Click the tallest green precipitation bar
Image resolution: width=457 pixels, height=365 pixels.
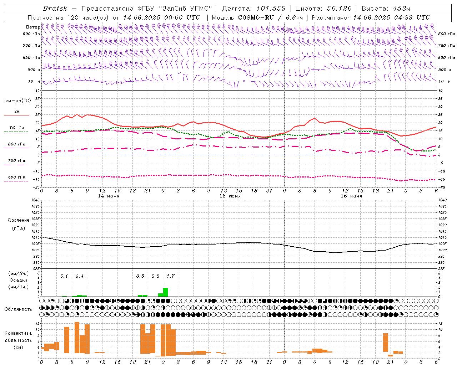click(165, 292)
